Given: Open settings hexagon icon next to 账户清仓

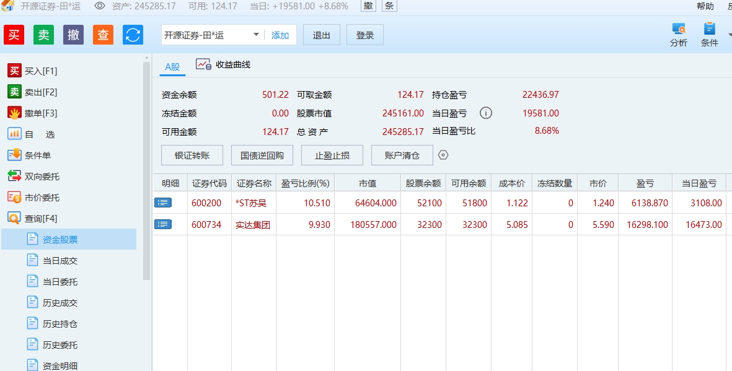Looking at the screenshot, I should (443, 155).
